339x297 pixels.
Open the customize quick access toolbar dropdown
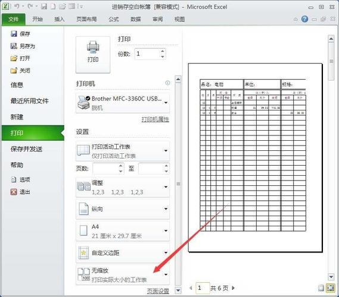(x=81, y=7)
